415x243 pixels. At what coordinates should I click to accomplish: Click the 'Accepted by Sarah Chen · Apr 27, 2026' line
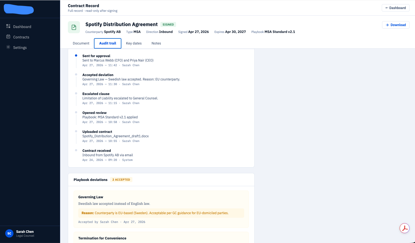pyautogui.click(x=112, y=222)
